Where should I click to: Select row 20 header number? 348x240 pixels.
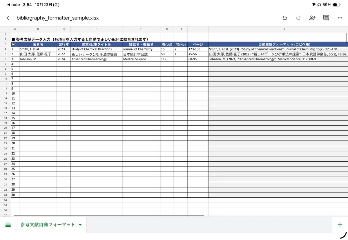(6, 128)
